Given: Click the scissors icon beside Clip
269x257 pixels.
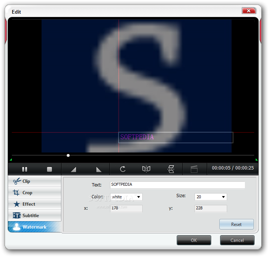Looking at the screenshot, I should tap(17, 181).
